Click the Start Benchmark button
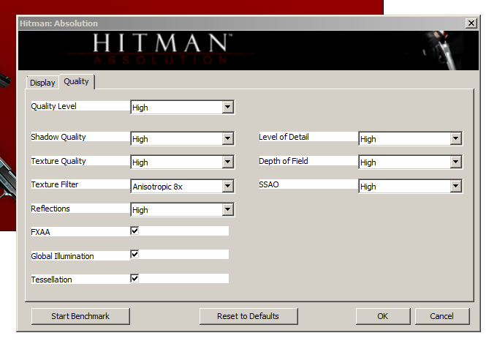 pos(80,316)
